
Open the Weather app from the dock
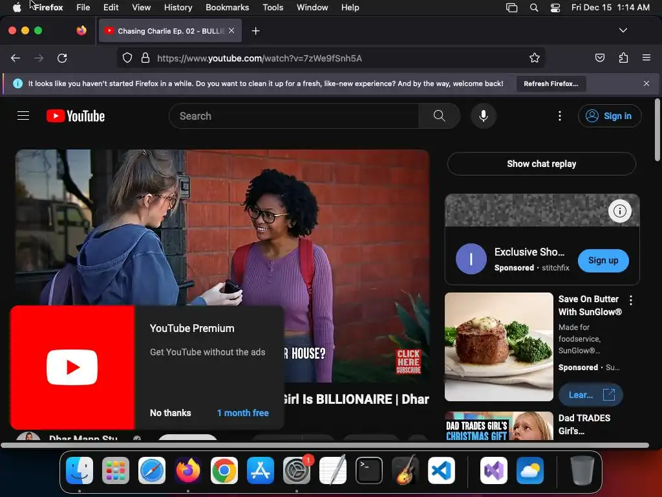pos(530,470)
